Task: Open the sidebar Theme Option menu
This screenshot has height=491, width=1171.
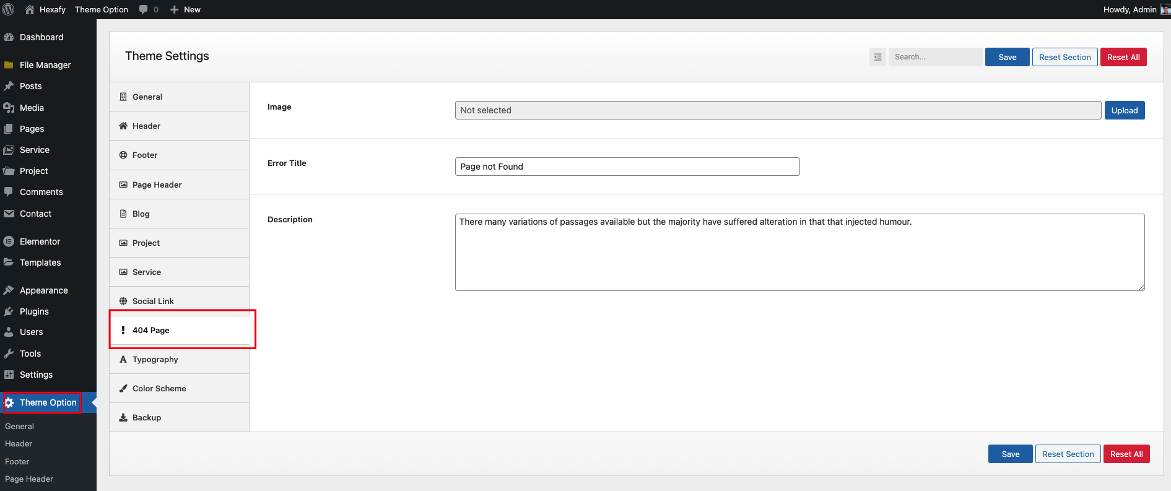Action: click(48, 402)
